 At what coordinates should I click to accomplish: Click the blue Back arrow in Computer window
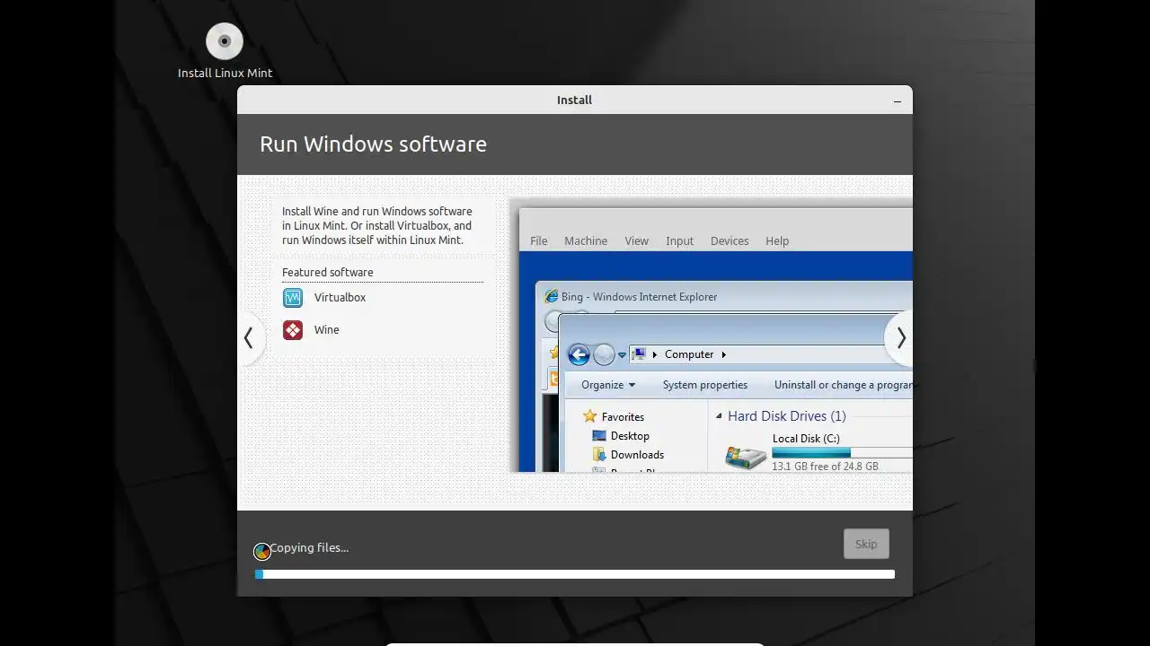coord(579,354)
